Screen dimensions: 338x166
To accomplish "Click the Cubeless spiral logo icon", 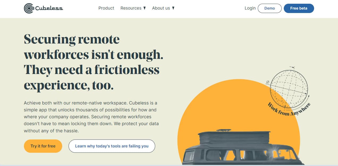I will [29, 8].
